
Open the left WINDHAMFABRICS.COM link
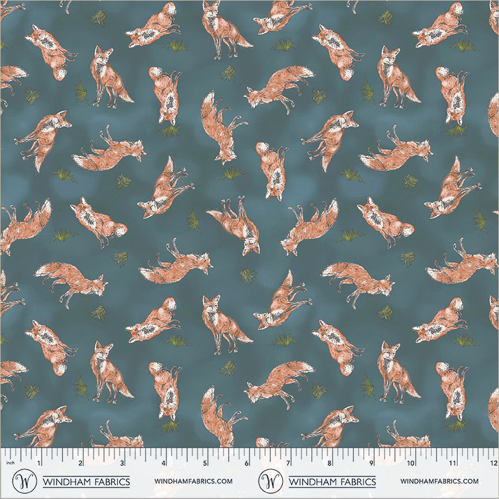(x=193, y=481)
